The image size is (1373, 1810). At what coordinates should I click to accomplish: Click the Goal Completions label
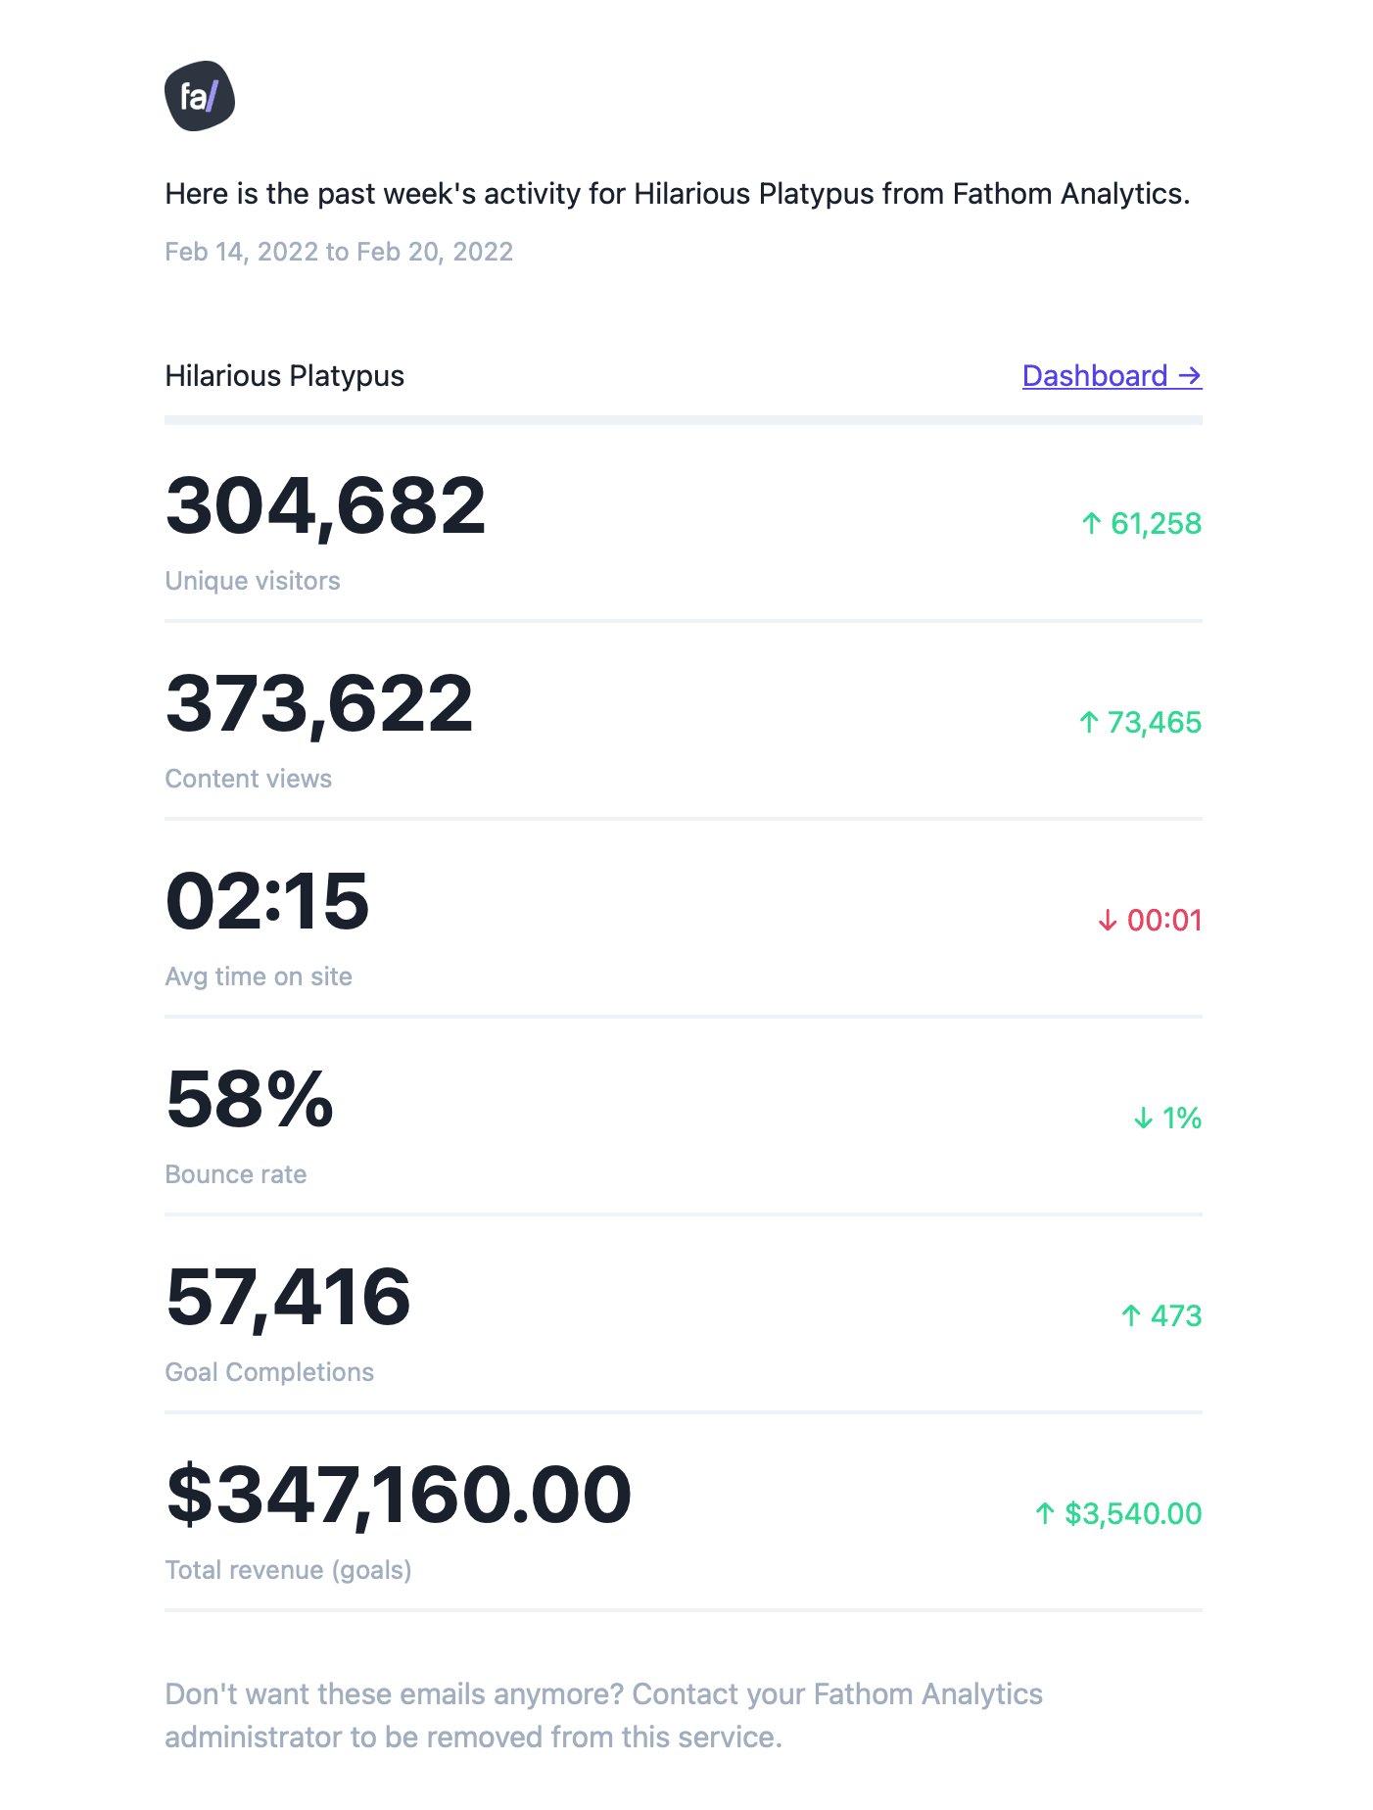269,1372
